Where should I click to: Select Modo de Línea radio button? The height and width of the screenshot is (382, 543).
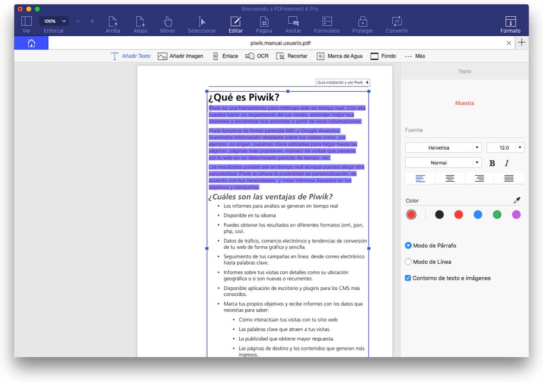point(408,262)
